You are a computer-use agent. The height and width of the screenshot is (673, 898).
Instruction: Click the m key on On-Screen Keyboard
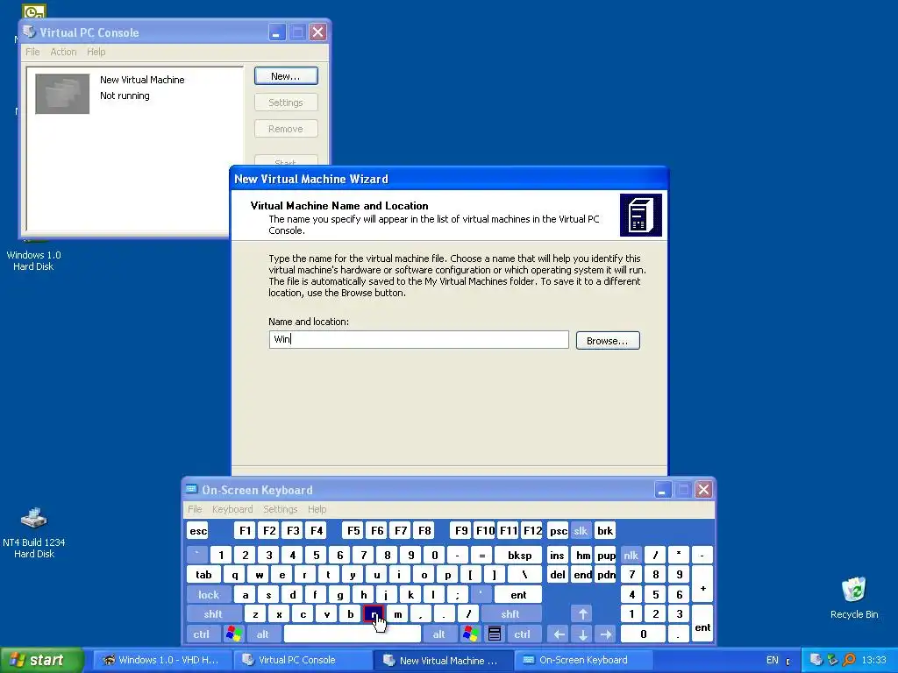click(397, 614)
